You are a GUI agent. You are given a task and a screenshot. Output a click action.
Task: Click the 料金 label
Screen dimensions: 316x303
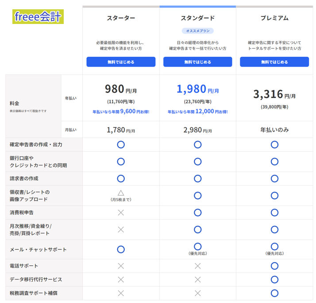point(14,103)
